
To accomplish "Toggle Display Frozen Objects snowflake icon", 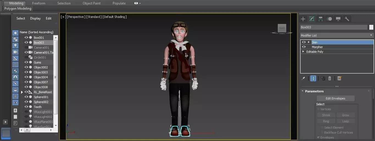I will coord(15,96).
